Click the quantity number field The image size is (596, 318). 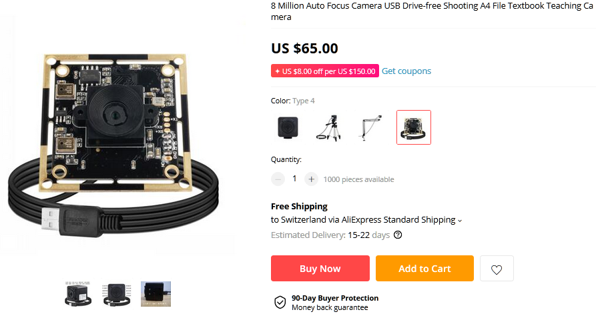tap(294, 179)
